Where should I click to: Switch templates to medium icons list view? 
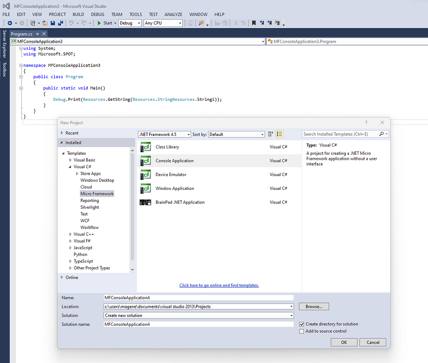280,134
